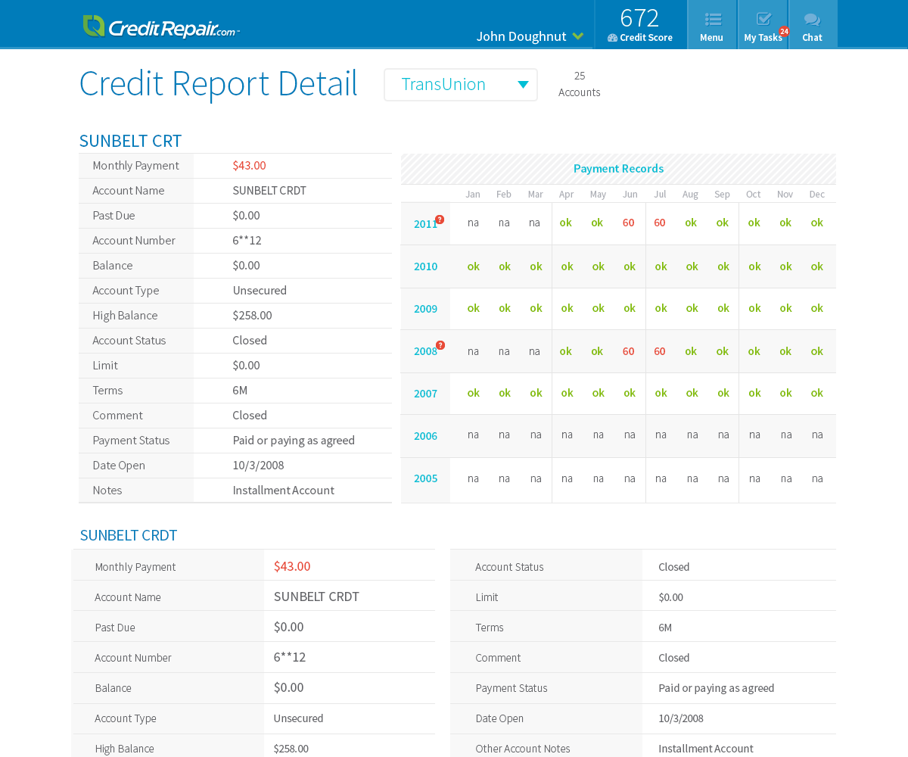Click the 60 entry for July 2008
This screenshot has width=908, height=757.
(660, 351)
